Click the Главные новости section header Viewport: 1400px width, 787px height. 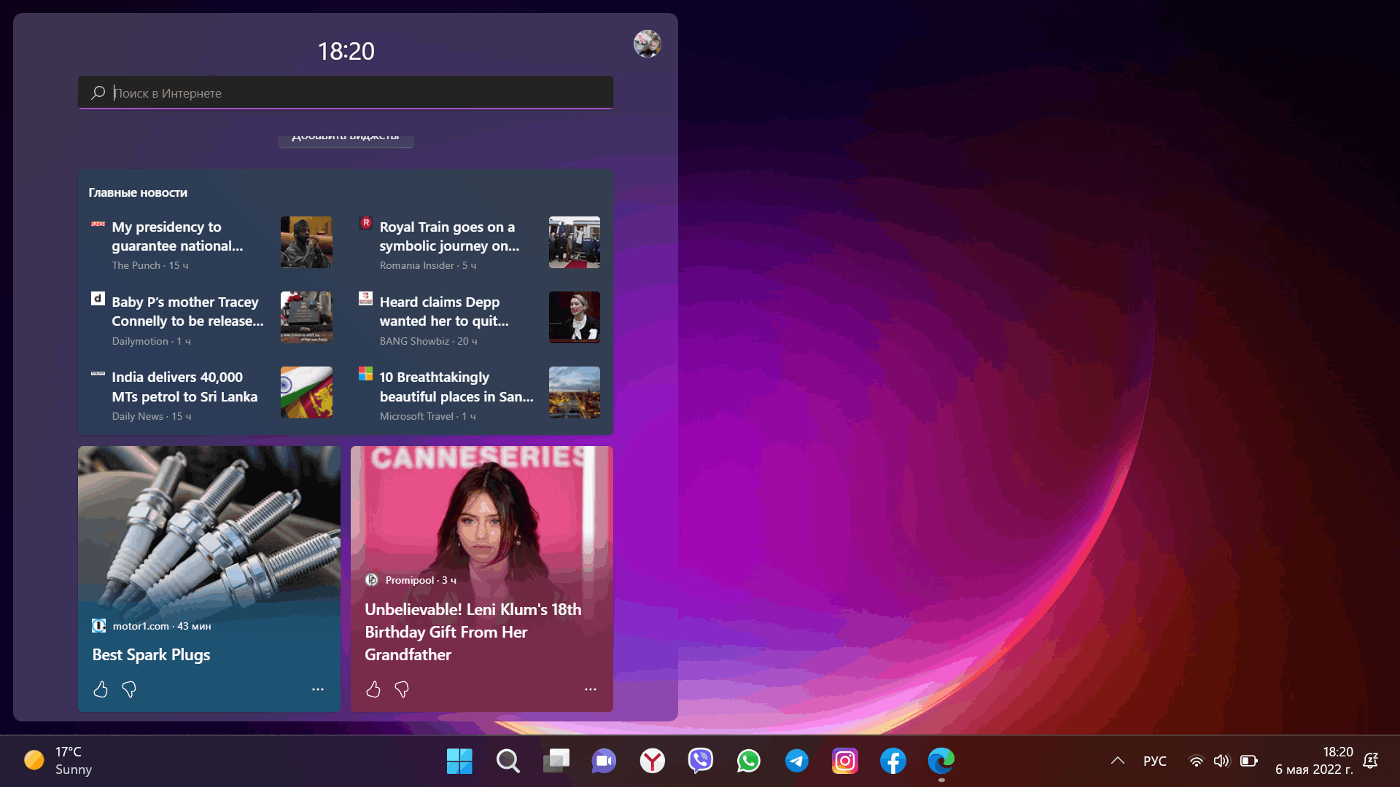pos(138,192)
